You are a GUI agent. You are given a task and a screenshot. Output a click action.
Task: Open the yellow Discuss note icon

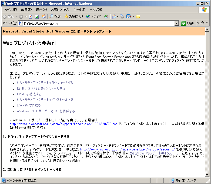click(138, 17)
